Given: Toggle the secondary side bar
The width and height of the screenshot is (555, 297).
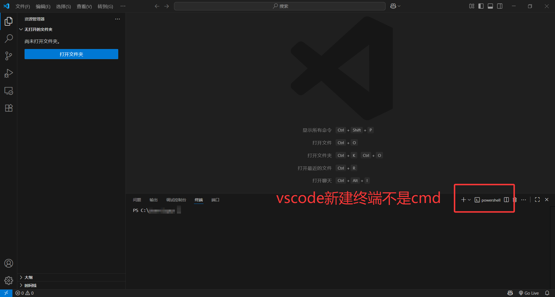Looking at the screenshot, I should point(500,6).
